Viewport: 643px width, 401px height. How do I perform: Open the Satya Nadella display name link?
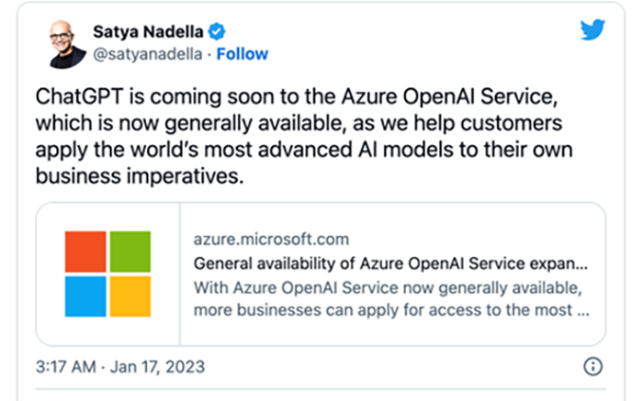[x=147, y=32]
